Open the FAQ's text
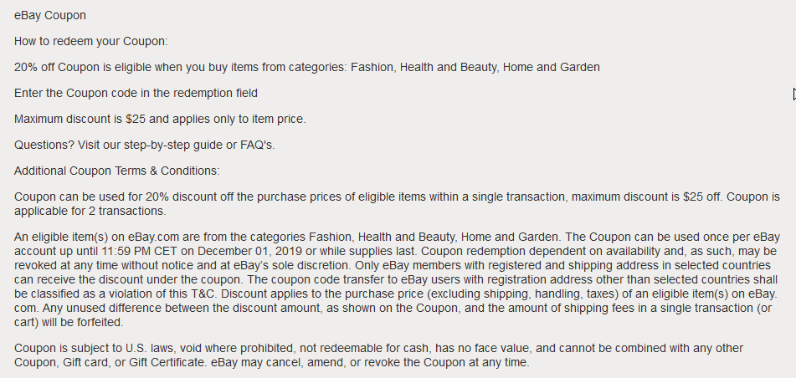 pyautogui.click(x=254, y=145)
